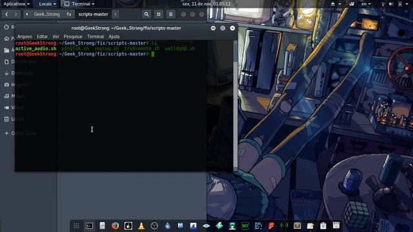This screenshot has height=232, width=413.
Task: Open the green lightning bolt icon in the dock
Action: click(219, 226)
